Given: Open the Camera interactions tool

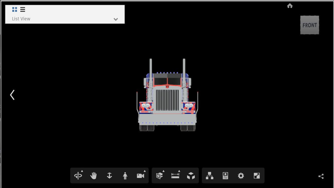Looking at the screenshot, I should [x=141, y=176].
